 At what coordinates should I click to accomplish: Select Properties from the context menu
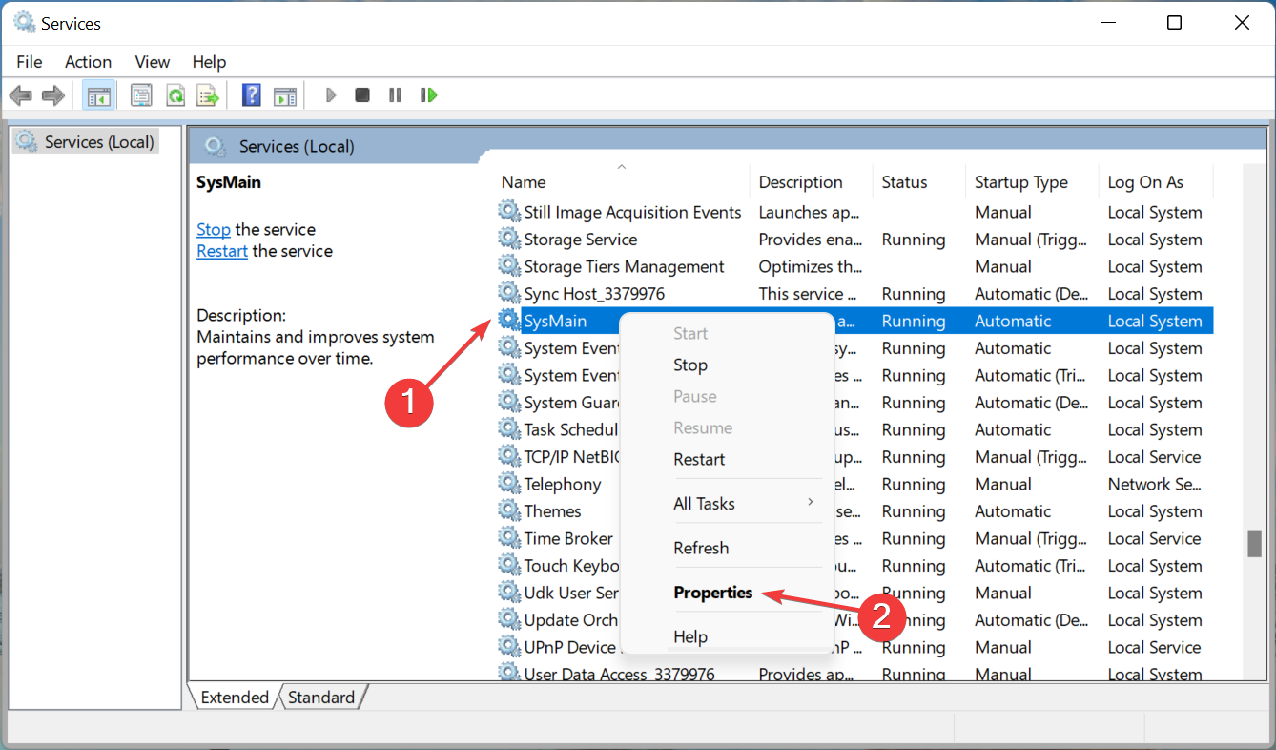pyautogui.click(x=712, y=592)
